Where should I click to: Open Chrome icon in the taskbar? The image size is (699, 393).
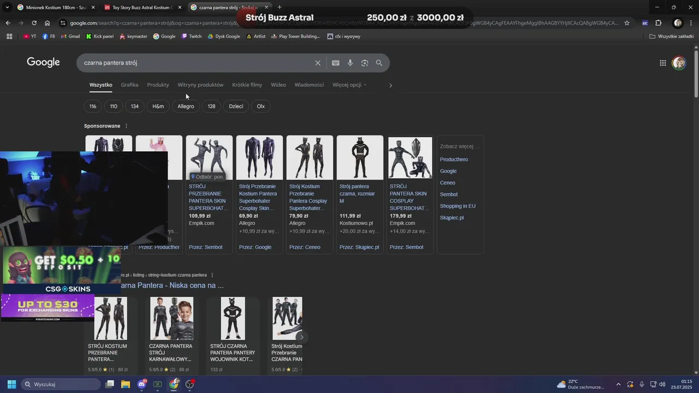pyautogui.click(x=174, y=384)
